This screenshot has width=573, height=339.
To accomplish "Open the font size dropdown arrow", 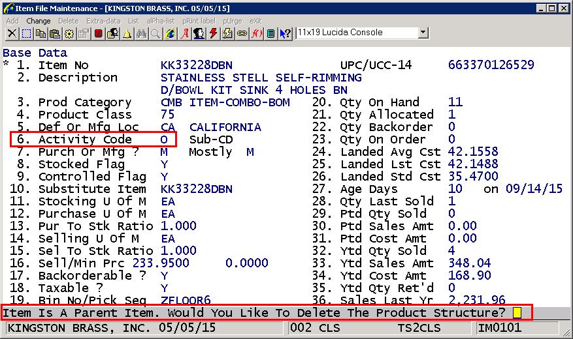I will 423,33.
